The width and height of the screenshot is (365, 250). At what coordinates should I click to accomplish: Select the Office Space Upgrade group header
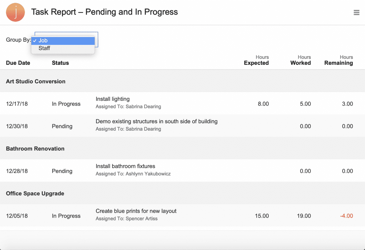[x=35, y=193]
